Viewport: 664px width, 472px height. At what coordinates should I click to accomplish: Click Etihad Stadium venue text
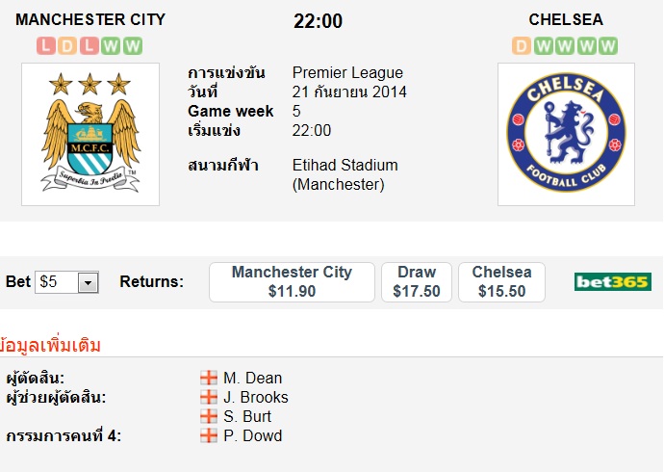pyautogui.click(x=345, y=166)
